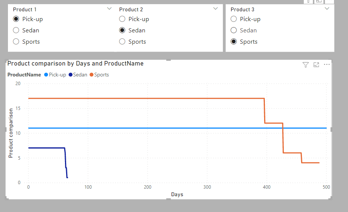Expand the Product 3 slicer chevron

click(327, 9)
